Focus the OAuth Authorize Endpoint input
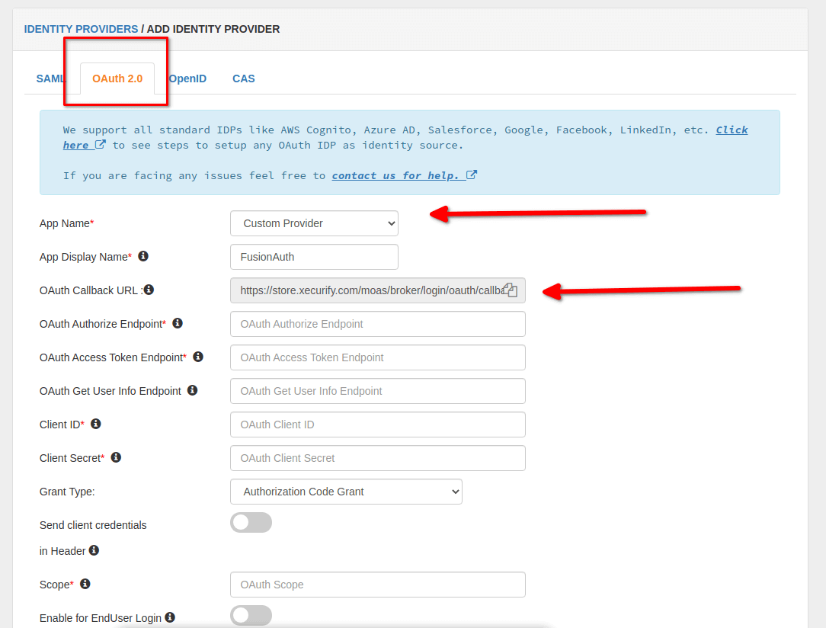Screen dimensions: 826x628 coord(378,324)
